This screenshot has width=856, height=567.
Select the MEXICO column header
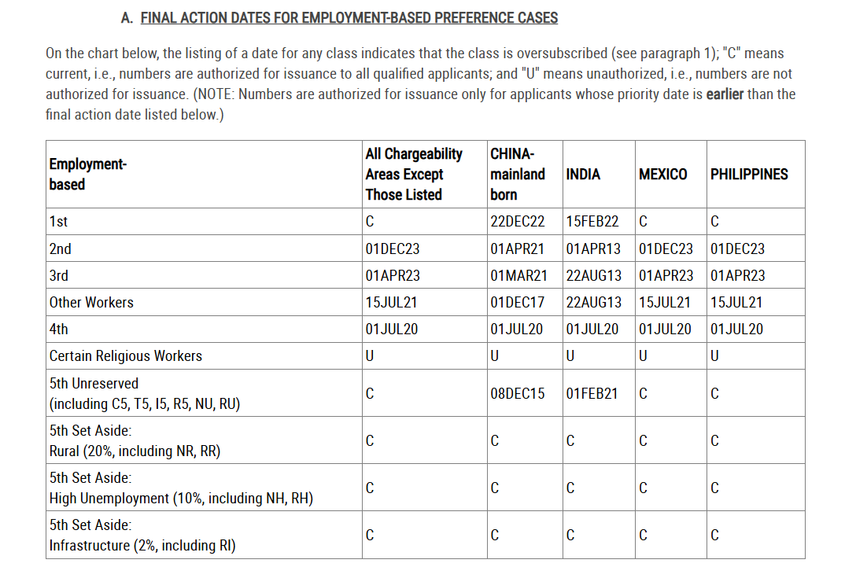click(x=662, y=175)
